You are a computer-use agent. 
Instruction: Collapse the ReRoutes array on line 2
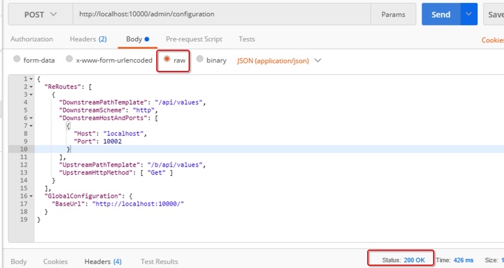click(31, 87)
